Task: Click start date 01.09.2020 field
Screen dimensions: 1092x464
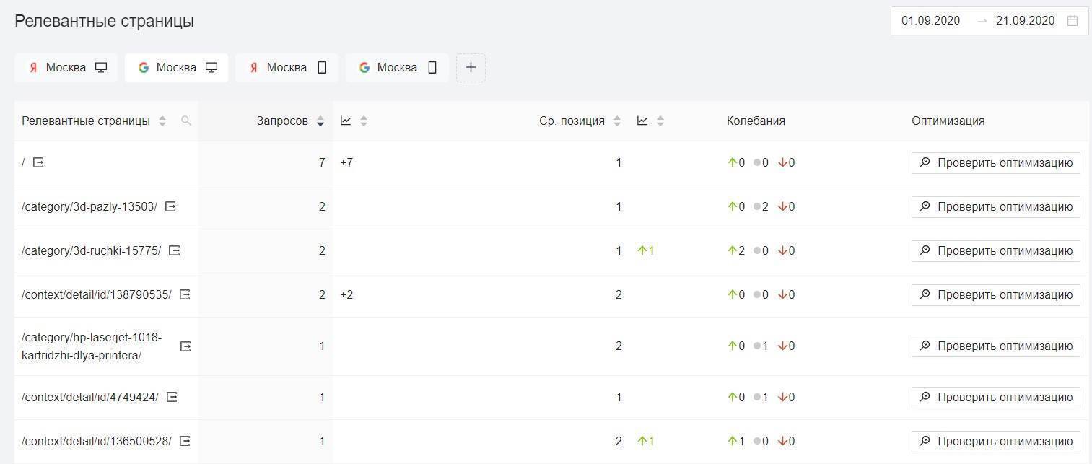Action: click(x=930, y=21)
